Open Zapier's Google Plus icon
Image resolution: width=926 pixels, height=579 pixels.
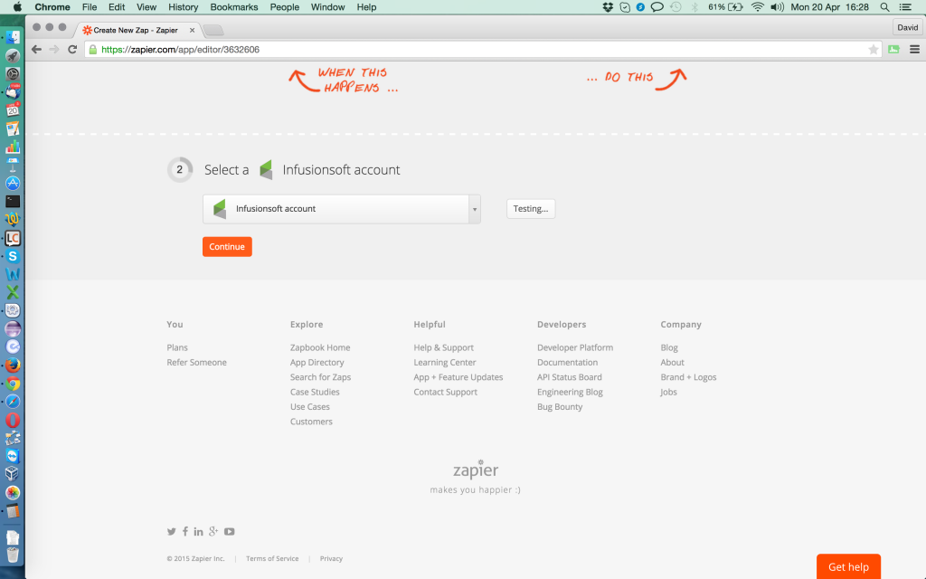pyautogui.click(x=213, y=532)
